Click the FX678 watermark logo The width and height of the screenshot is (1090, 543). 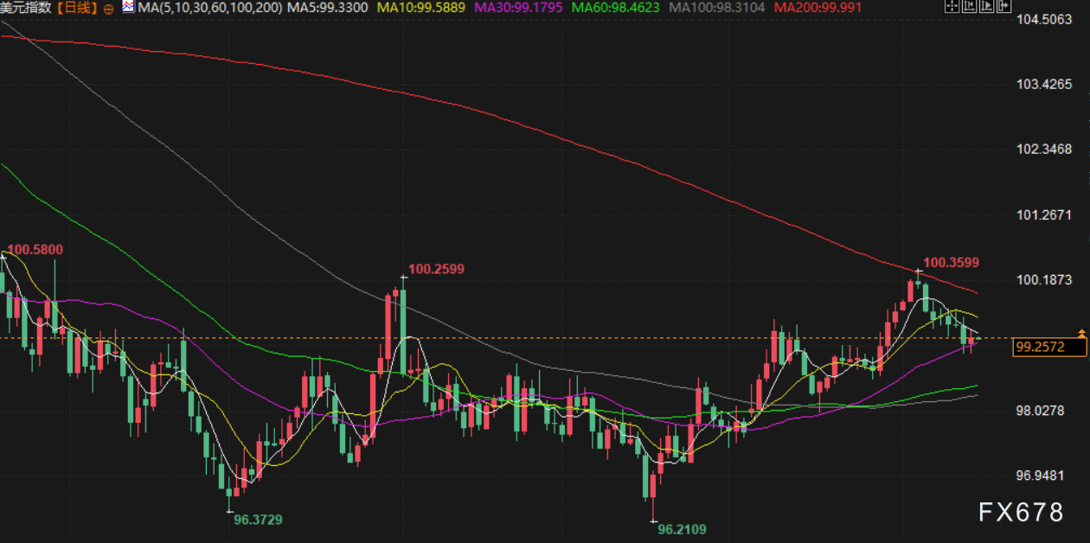click(1021, 513)
